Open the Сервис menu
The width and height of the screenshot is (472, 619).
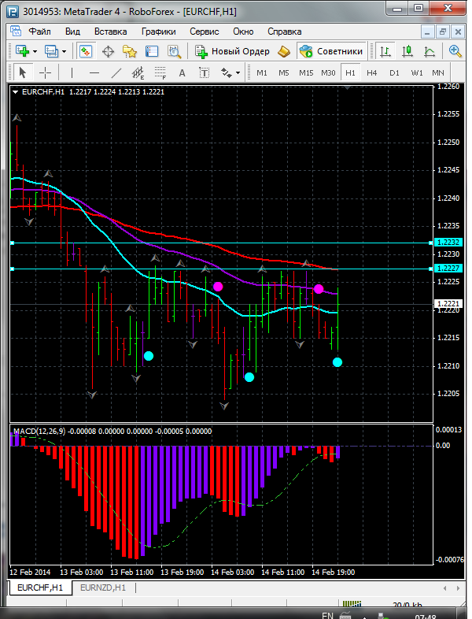(x=205, y=32)
